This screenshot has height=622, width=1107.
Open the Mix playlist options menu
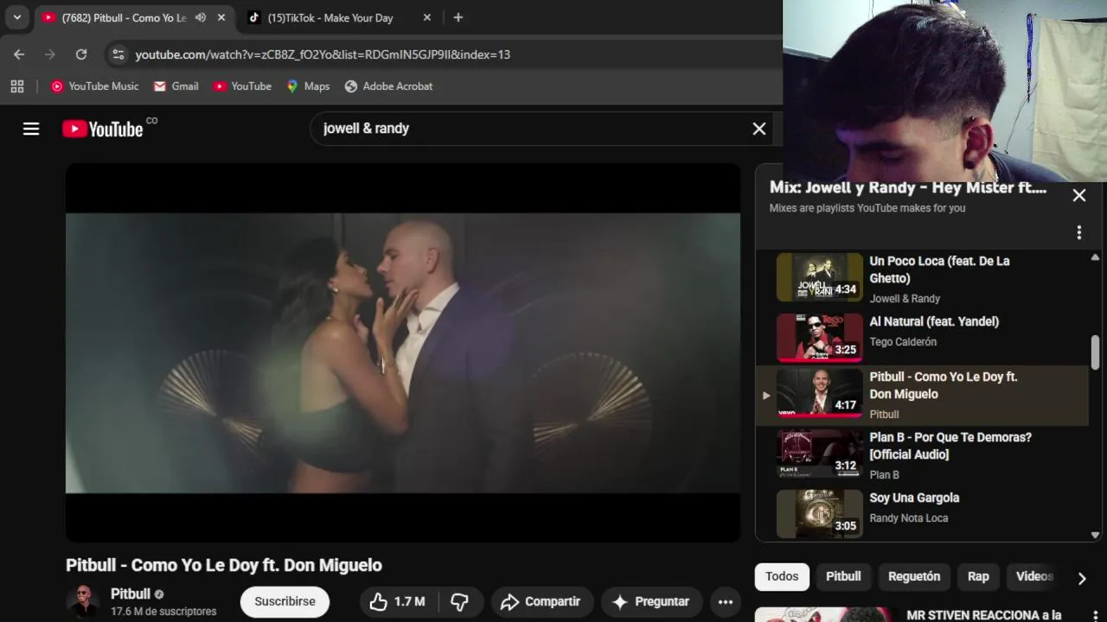tap(1078, 232)
